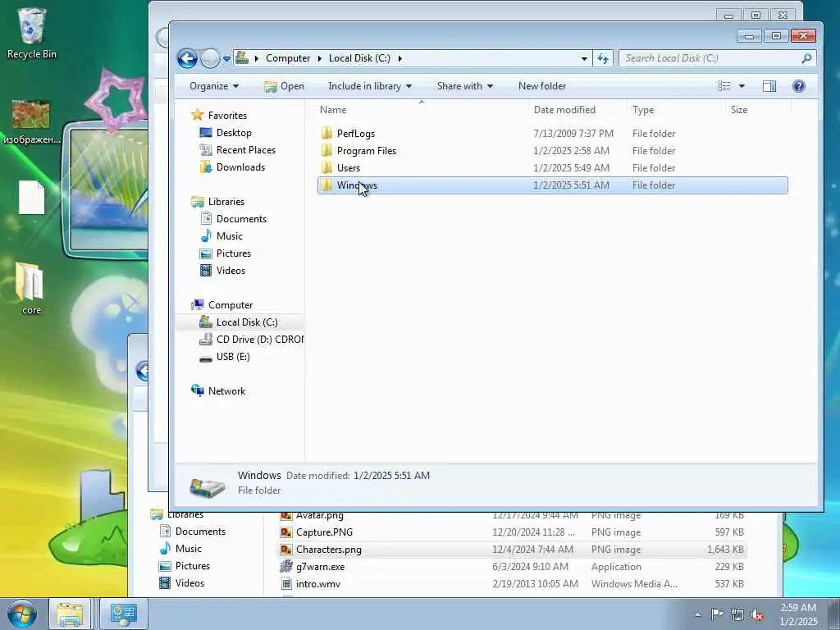This screenshot has width=840, height=630.
Task: Click the refresh button in address bar
Action: pyautogui.click(x=603, y=58)
